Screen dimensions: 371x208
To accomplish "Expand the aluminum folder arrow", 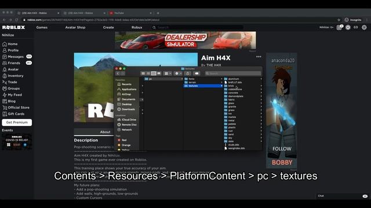I will tap(261, 79).
